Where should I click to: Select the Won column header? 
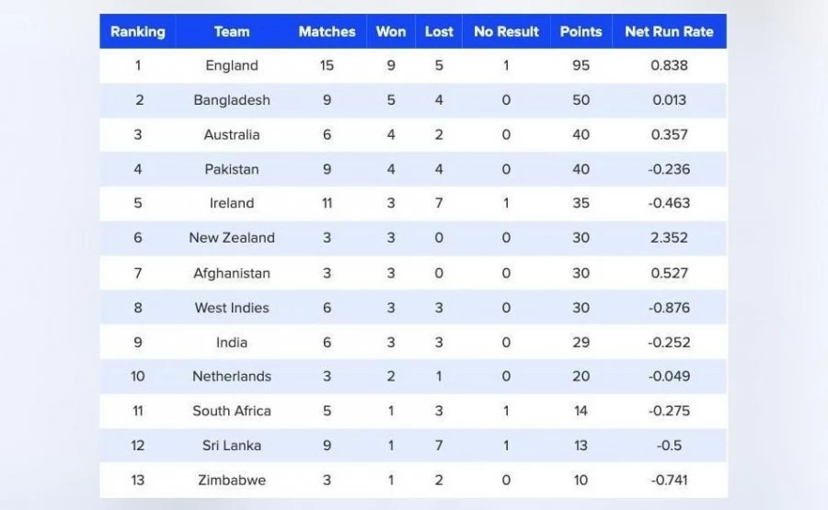click(391, 31)
